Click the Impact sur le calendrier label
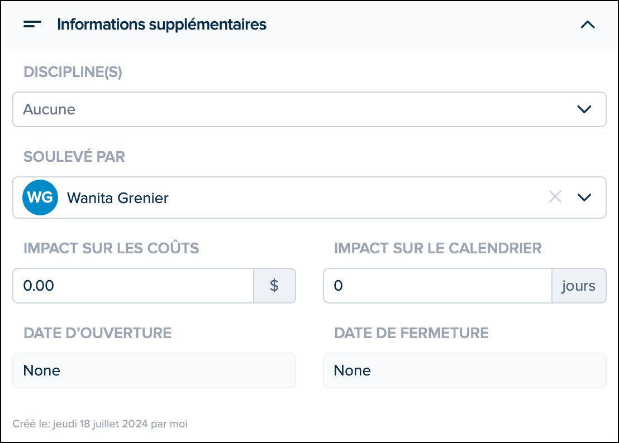619x443 pixels. pyautogui.click(x=438, y=248)
